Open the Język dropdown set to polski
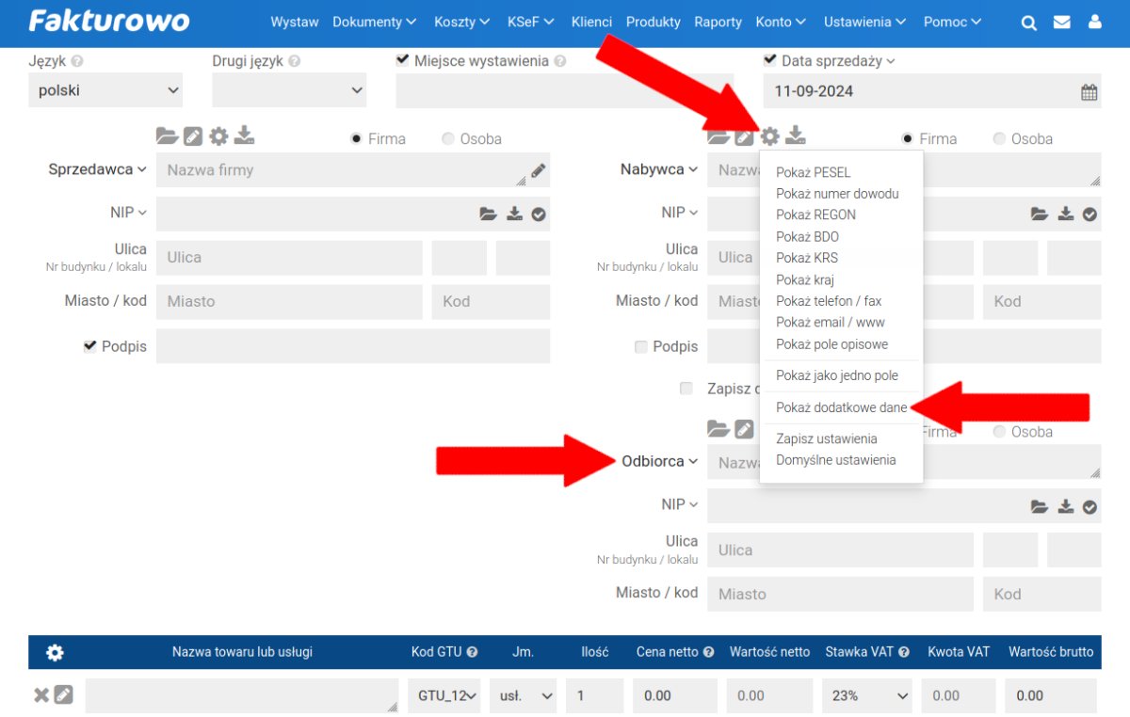The image size is (1130, 717). [105, 91]
